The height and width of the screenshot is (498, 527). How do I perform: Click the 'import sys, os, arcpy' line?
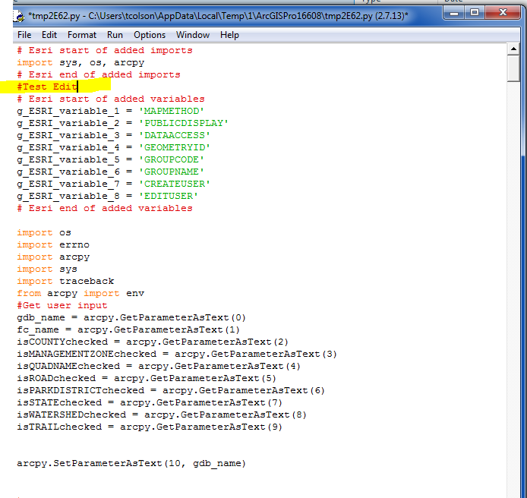[80, 62]
